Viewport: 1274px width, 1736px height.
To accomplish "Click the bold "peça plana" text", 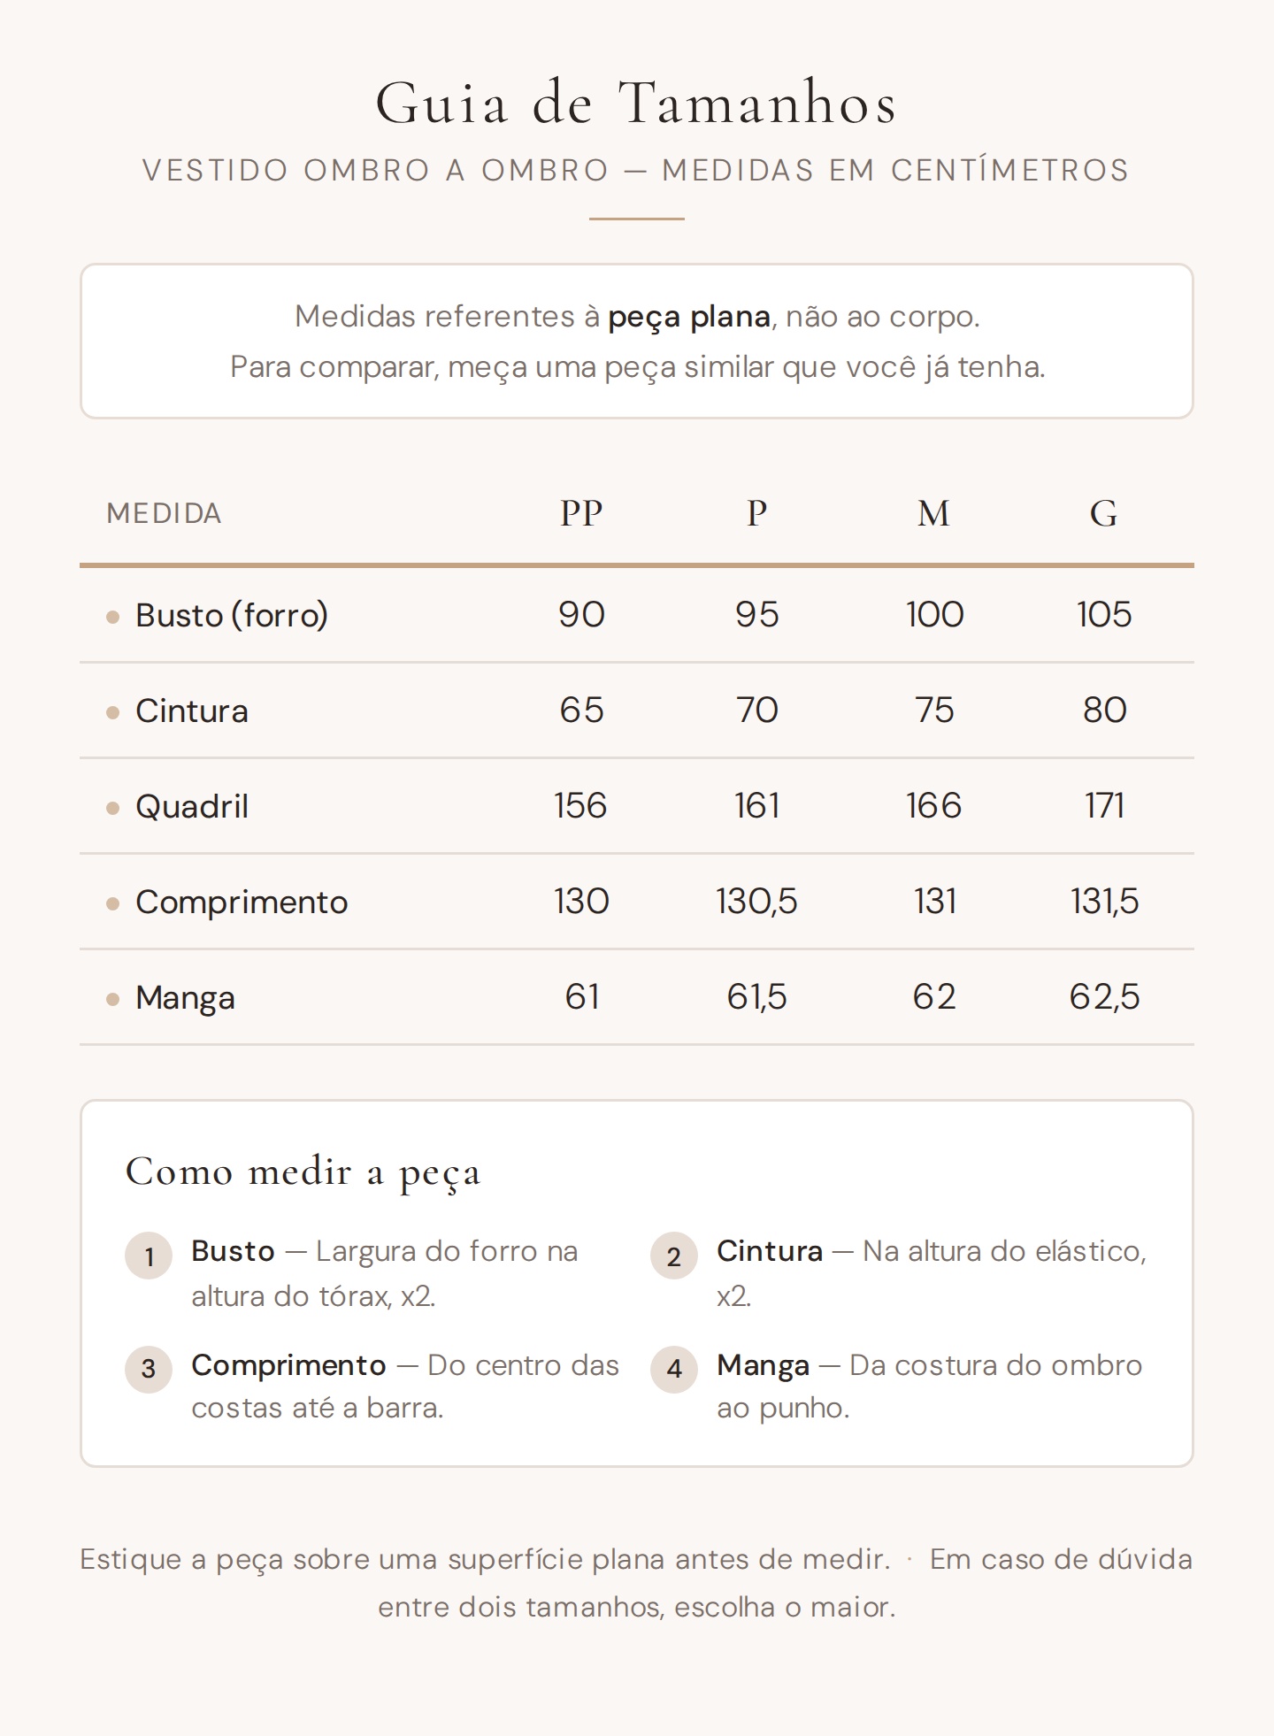I will (688, 317).
